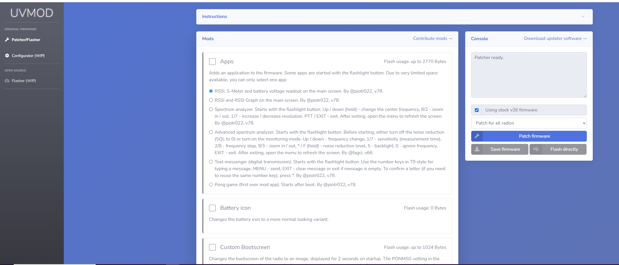Enable the Apps mod checkbox

pyautogui.click(x=212, y=62)
